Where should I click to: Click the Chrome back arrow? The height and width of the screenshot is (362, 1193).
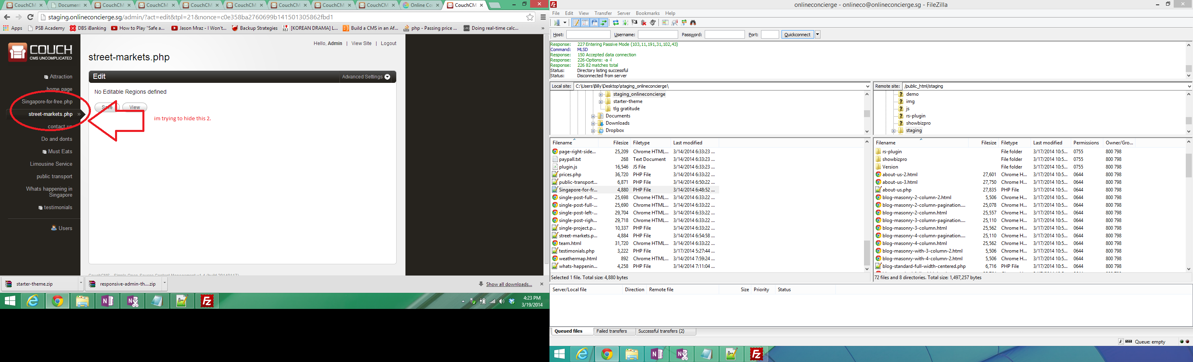[x=7, y=17]
